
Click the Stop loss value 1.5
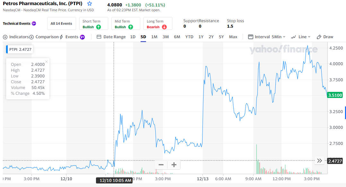click(230, 26)
